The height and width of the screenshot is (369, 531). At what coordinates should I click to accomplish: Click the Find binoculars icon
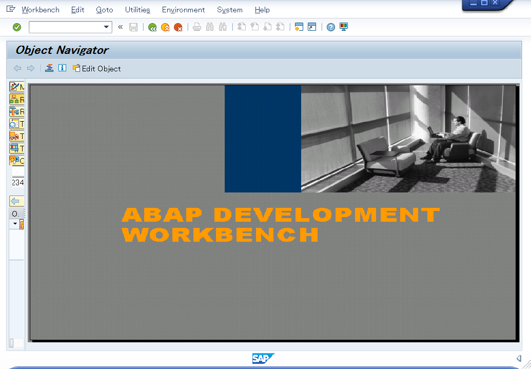click(x=210, y=27)
